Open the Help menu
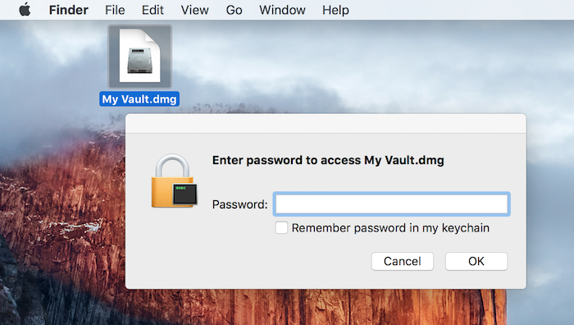 (x=335, y=10)
